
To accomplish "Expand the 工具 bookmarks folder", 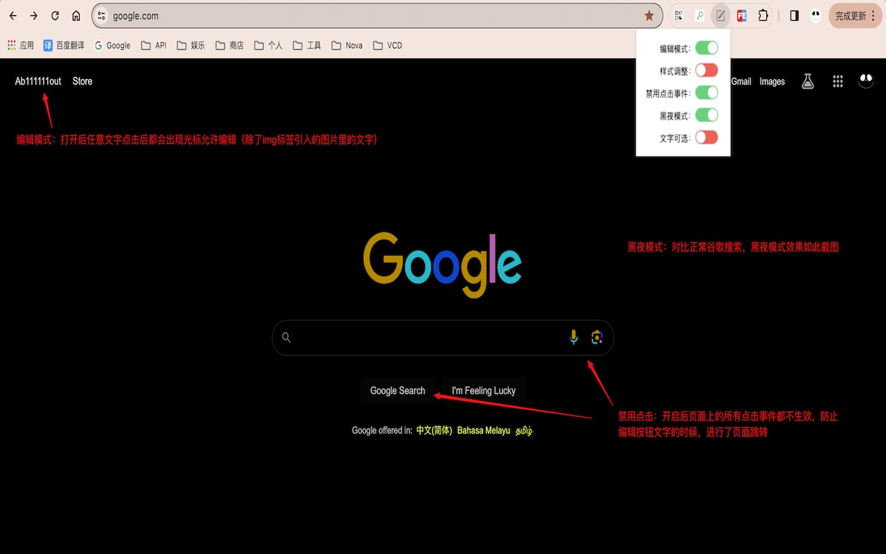I will coord(307,45).
